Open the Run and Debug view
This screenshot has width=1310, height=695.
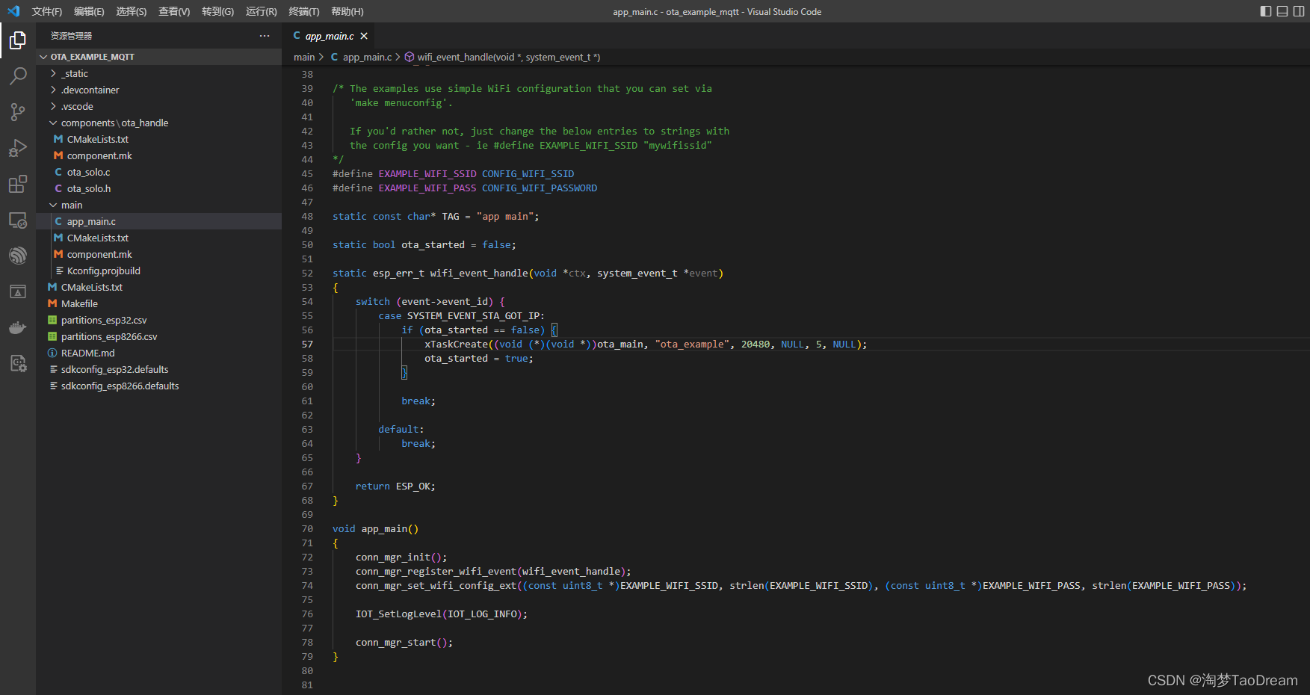click(18, 148)
